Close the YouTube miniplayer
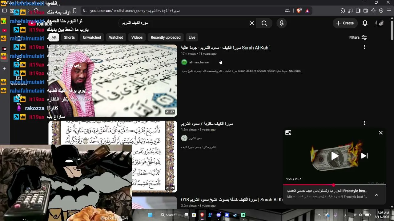This screenshot has height=221, width=394. coord(381,133)
